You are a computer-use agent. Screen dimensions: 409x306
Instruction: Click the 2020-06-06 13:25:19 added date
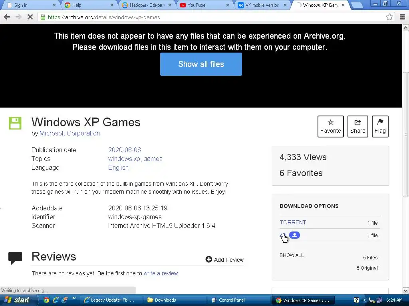(x=138, y=208)
